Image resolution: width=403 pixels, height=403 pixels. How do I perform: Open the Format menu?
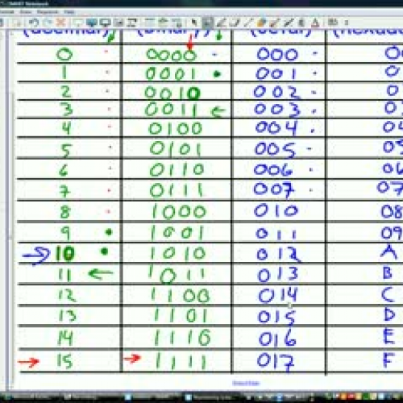(6, 12)
